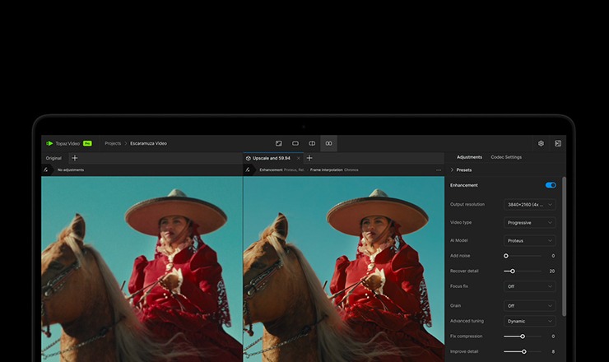The height and width of the screenshot is (362, 609).
Task: Click the adjustments panel vertical scrollbar
Action: click(564, 247)
